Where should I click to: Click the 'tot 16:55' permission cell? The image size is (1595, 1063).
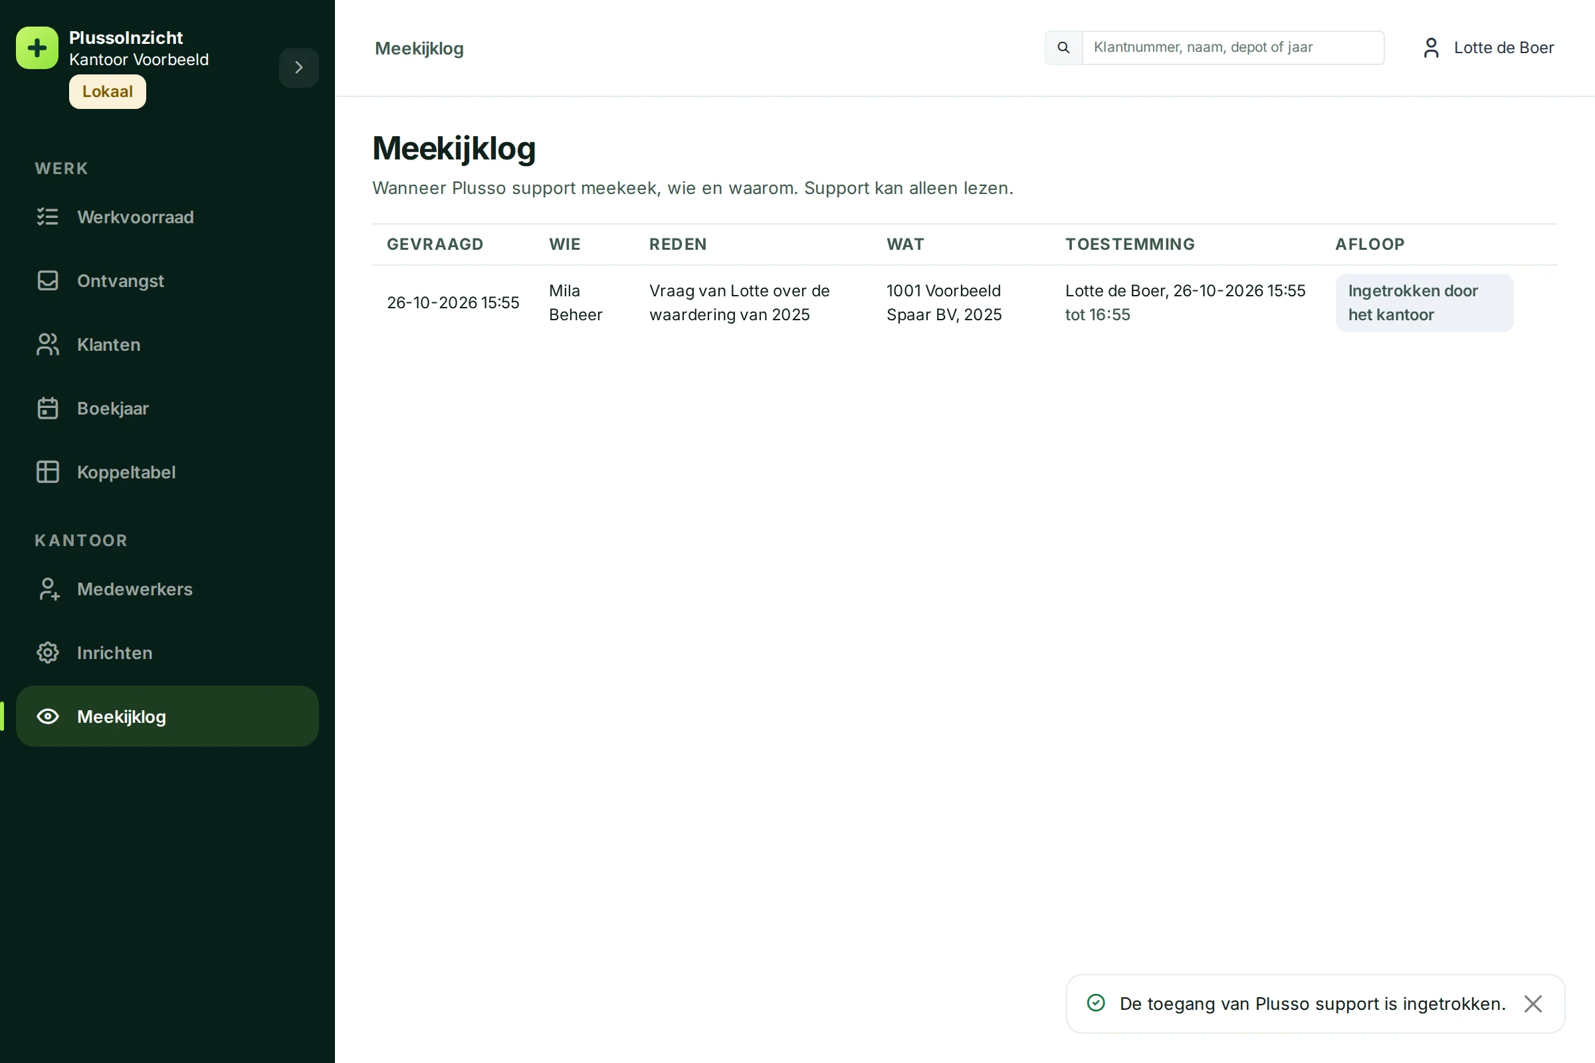click(x=1098, y=315)
